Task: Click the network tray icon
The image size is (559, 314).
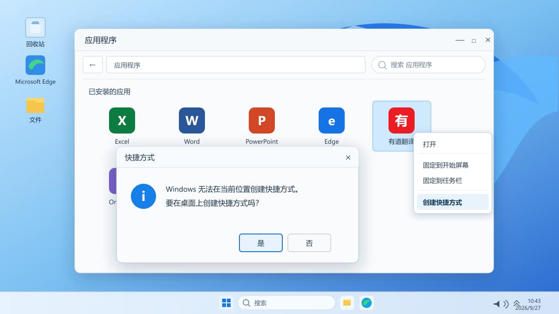Action: coord(517,304)
